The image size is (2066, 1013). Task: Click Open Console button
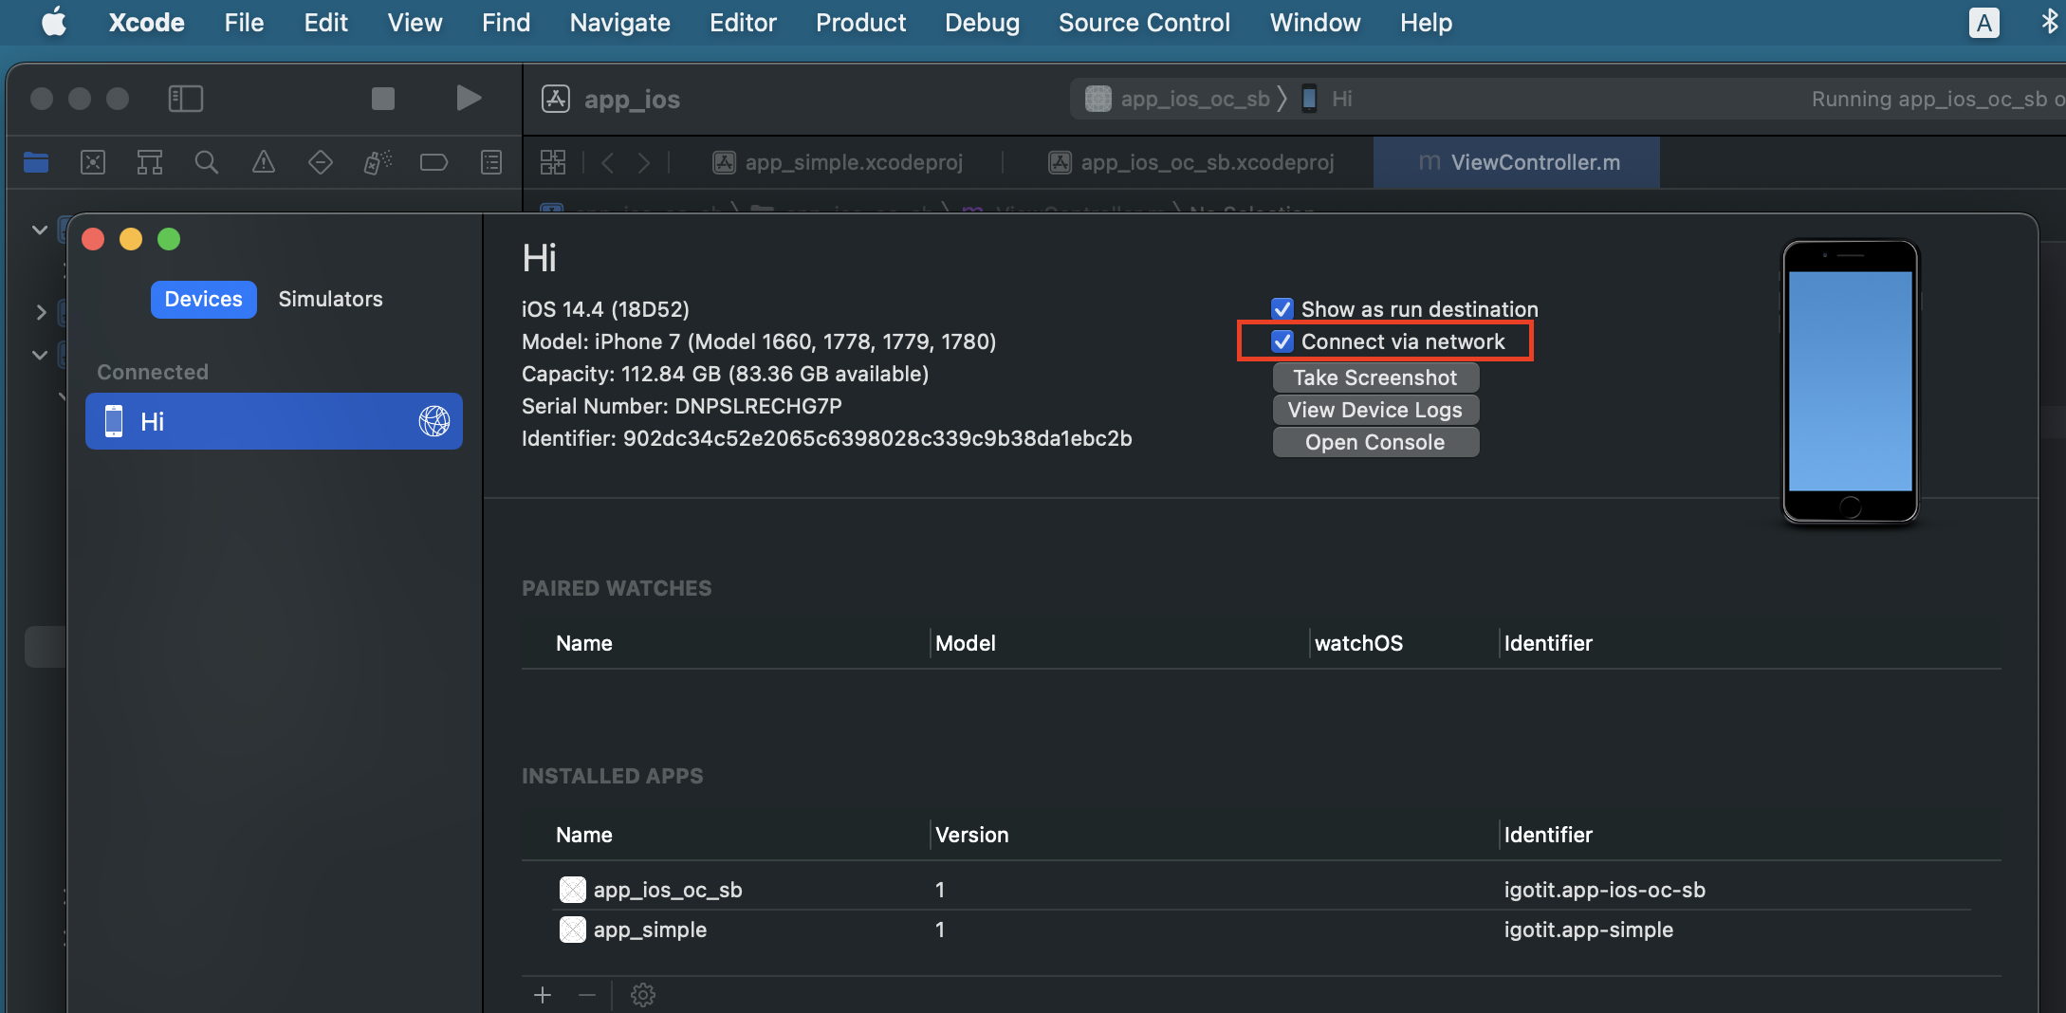tap(1375, 442)
